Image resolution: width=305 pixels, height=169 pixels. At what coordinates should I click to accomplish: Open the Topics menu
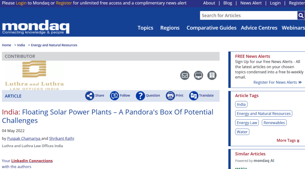(x=145, y=28)
